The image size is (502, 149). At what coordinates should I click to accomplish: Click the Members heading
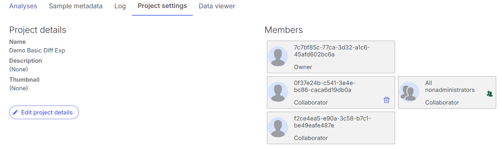(283, 30)
